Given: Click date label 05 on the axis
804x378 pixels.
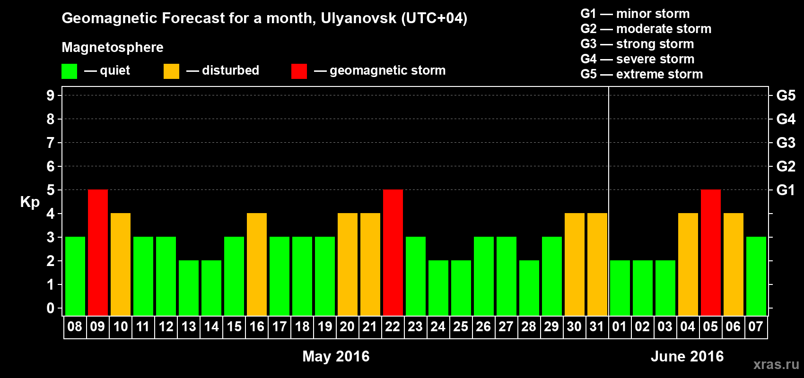Looking at the screenshot, I should [x=710, y=326].
